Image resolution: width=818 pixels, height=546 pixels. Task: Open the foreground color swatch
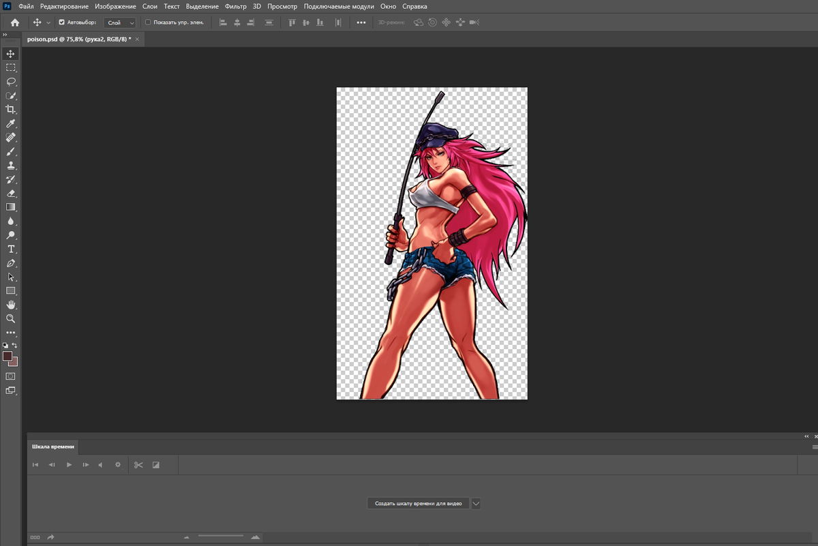pyautogui.click(x=7, y=356)
